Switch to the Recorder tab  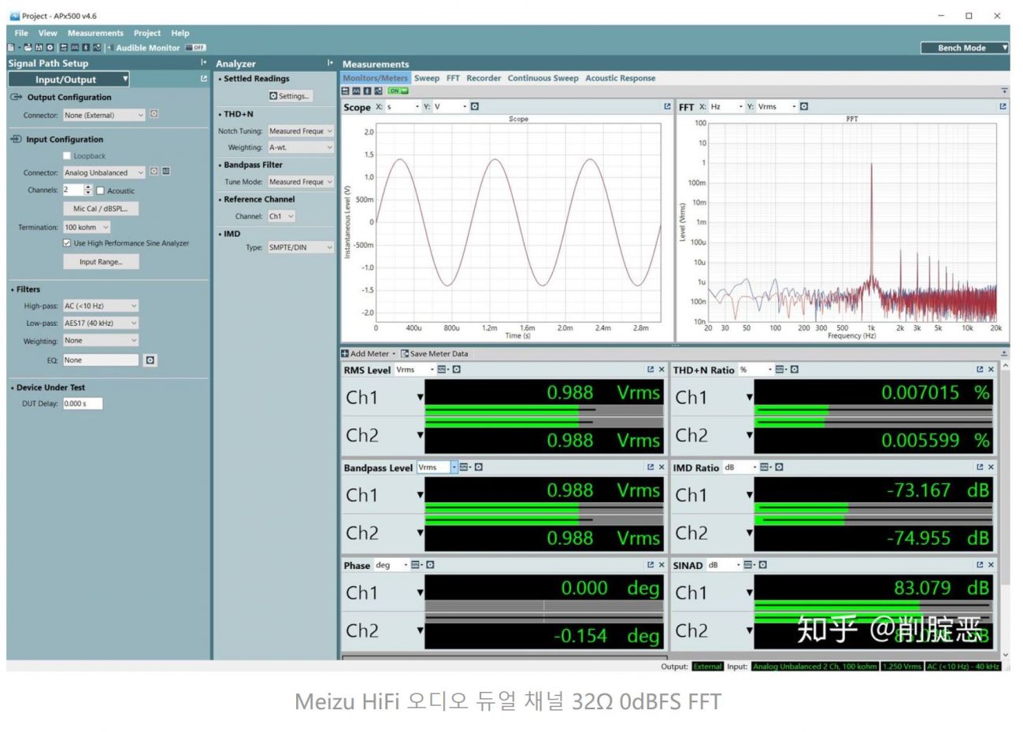tap(484, 78)
